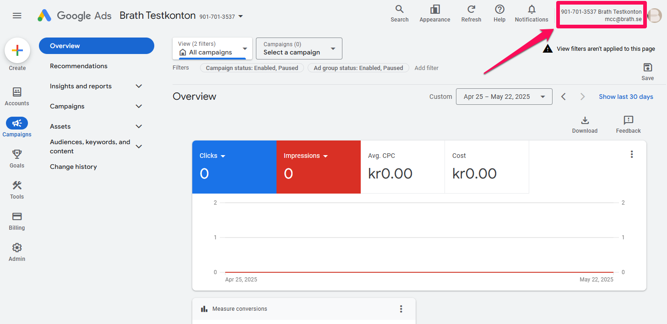Open the date range dropdown
Viewport: 667px width, 324px height.
(x=504, y=97)
